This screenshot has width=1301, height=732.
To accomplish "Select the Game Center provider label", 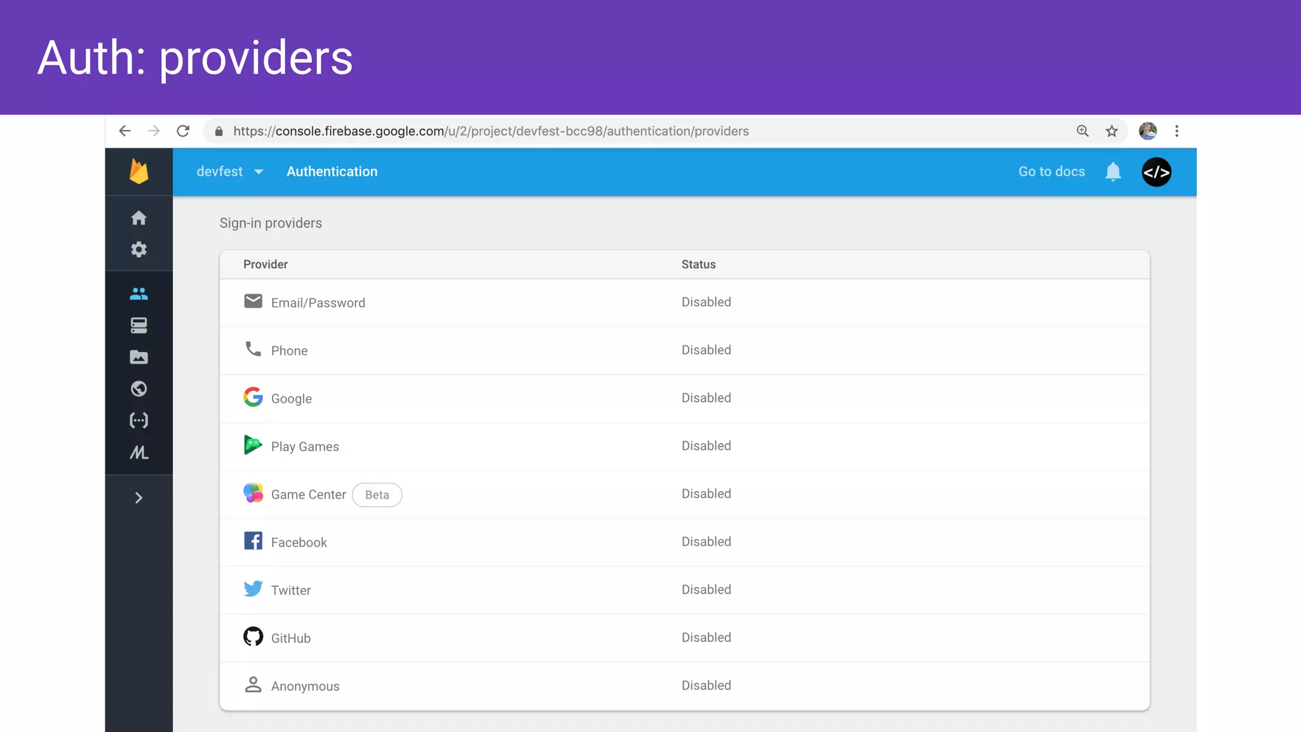I will pos(308,495).
